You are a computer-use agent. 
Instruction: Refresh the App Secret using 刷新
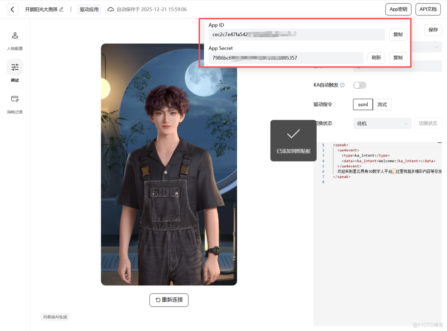[x=376, y=57]
